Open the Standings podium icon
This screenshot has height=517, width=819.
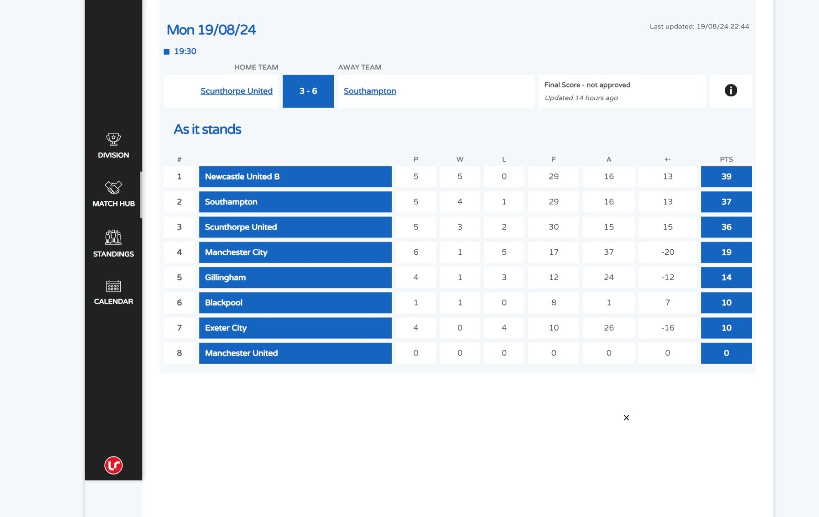[x=113, y=237]
